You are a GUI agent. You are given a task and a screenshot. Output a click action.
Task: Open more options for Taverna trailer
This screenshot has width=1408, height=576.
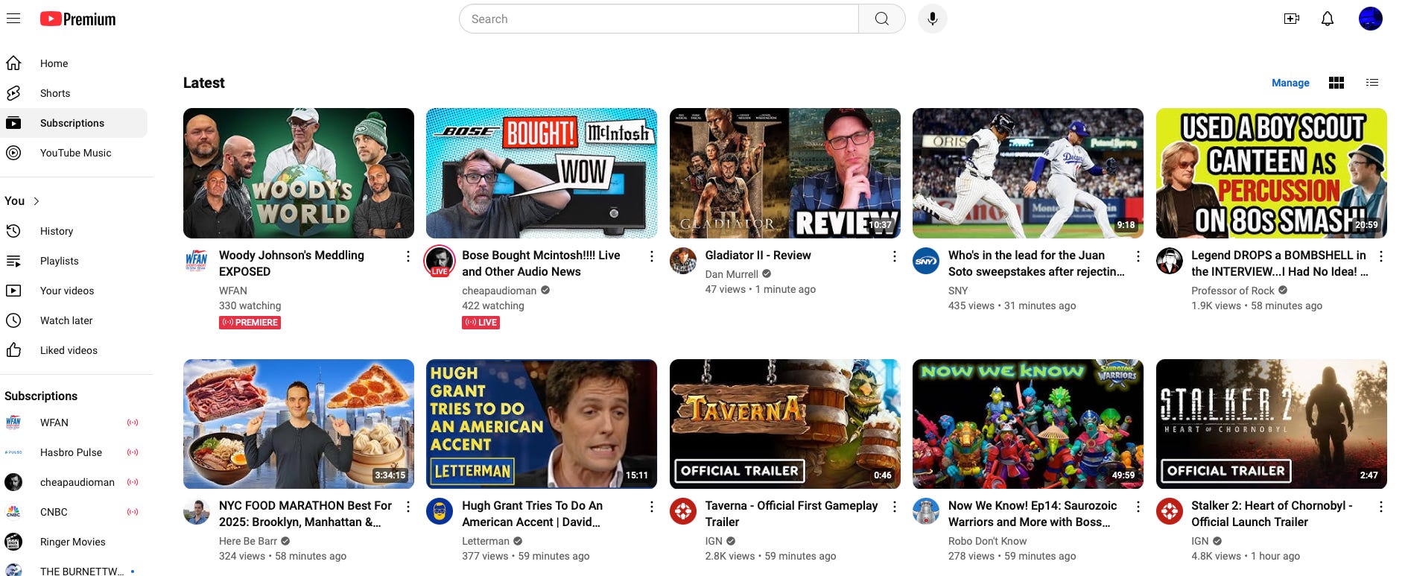pos(894,507)
